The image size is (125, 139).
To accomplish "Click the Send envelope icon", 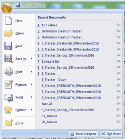I will (x=9, y=98).
